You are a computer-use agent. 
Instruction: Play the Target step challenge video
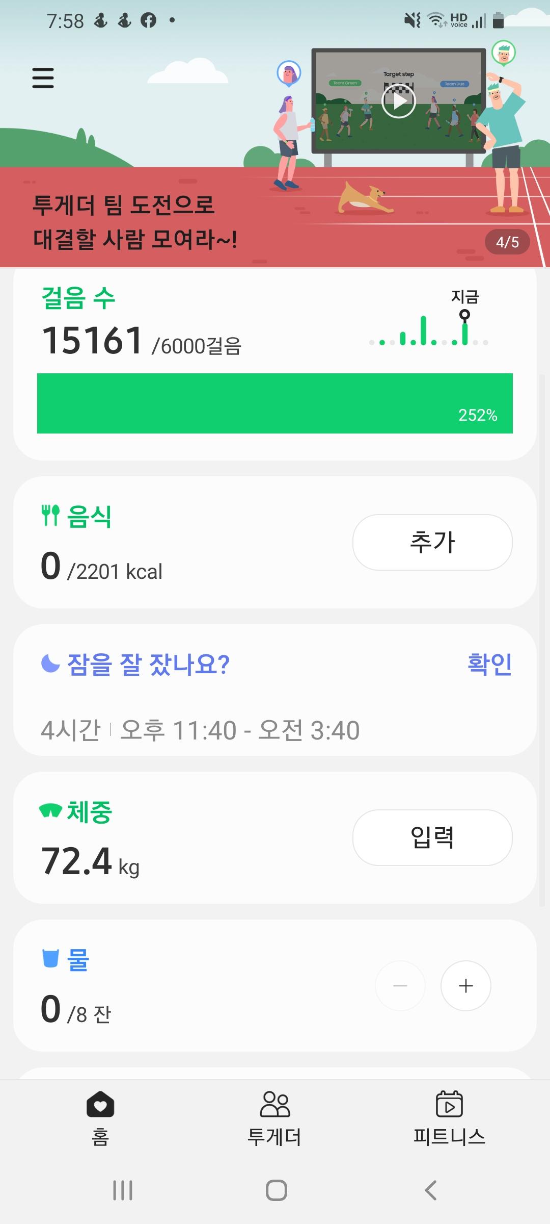click(398, 101)
